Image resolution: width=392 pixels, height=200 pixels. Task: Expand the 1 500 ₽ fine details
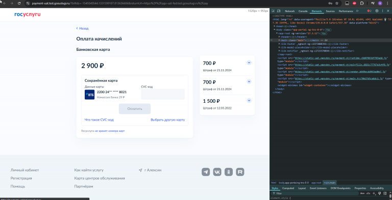point(249,100)
